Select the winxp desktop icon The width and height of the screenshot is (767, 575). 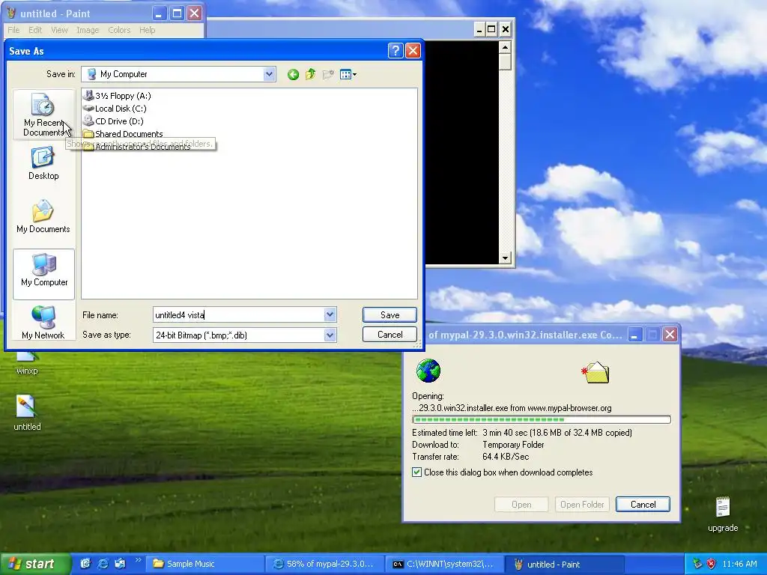[x=27, y=365]
